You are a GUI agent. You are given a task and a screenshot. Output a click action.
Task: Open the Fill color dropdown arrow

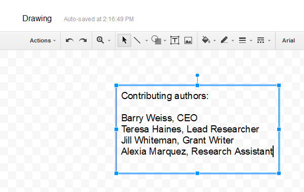point(214,40)
